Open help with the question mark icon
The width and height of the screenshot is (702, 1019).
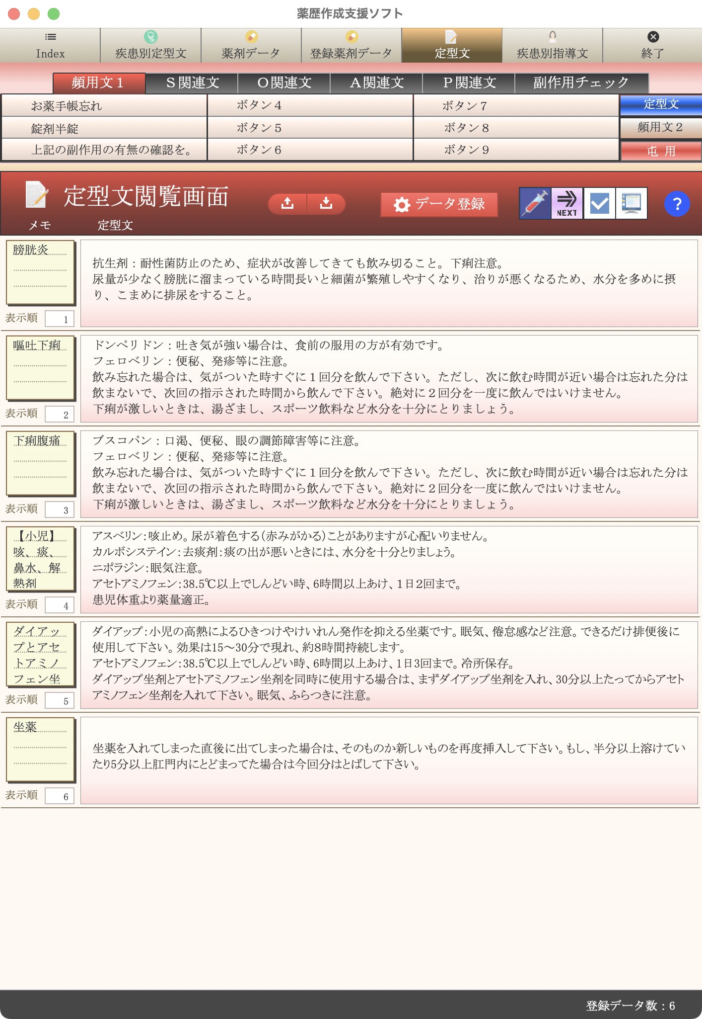(x=677, y=204)
